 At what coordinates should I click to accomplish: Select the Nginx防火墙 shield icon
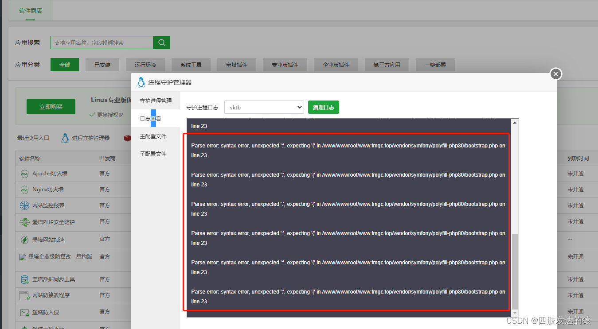tap(25, 189)
